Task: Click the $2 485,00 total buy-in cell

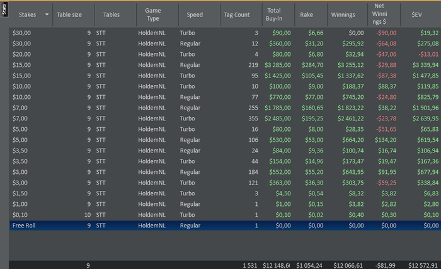Action: click(x=278, y=118)
